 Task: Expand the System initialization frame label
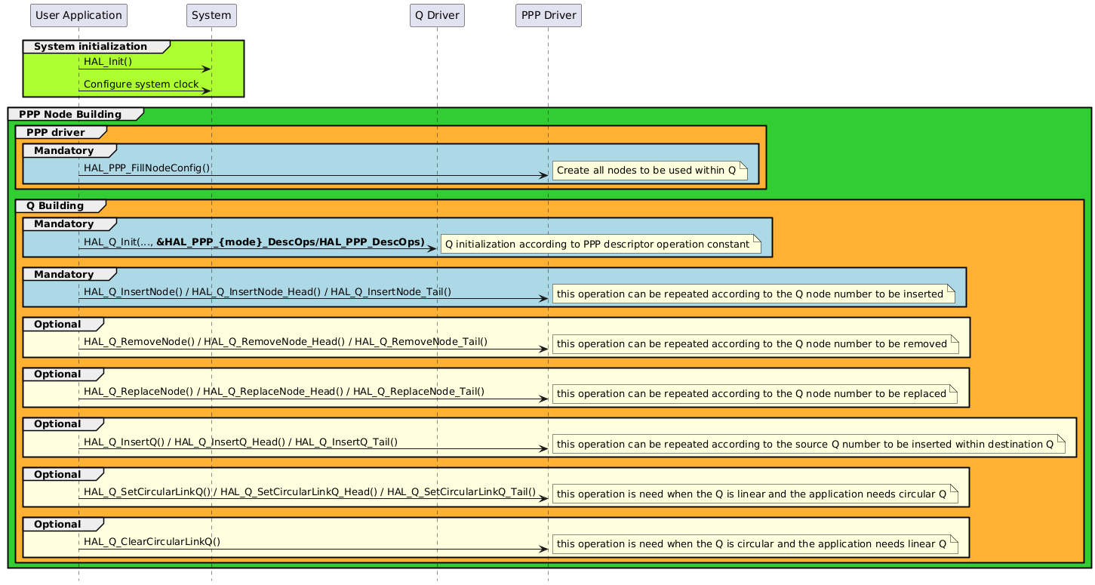(89, 46)
